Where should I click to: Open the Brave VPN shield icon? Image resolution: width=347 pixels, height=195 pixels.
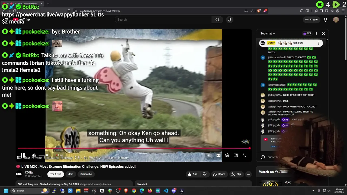338,11
